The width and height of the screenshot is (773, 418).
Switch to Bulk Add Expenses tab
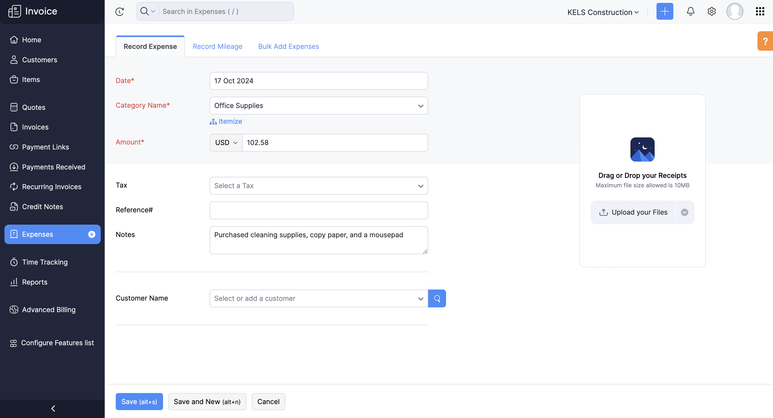(x=288, y=47)
